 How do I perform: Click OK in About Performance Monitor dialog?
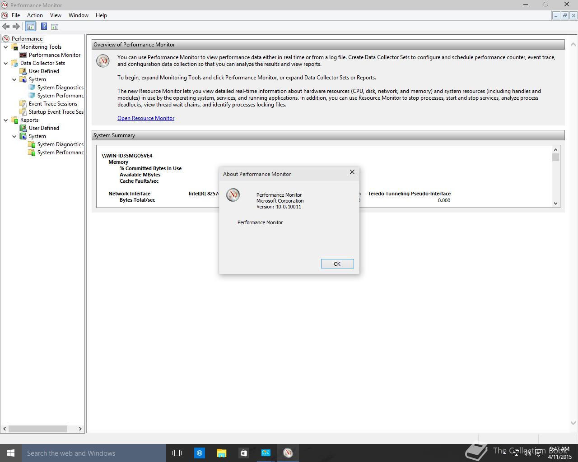point(337,264)
